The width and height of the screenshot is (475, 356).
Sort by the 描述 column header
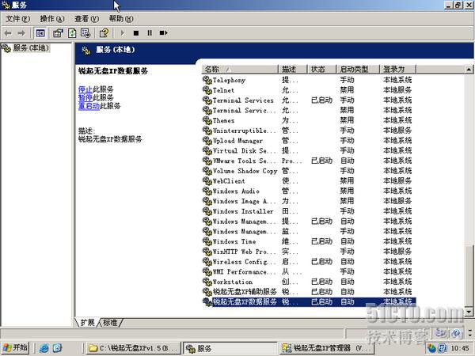[x=293, y=69]
